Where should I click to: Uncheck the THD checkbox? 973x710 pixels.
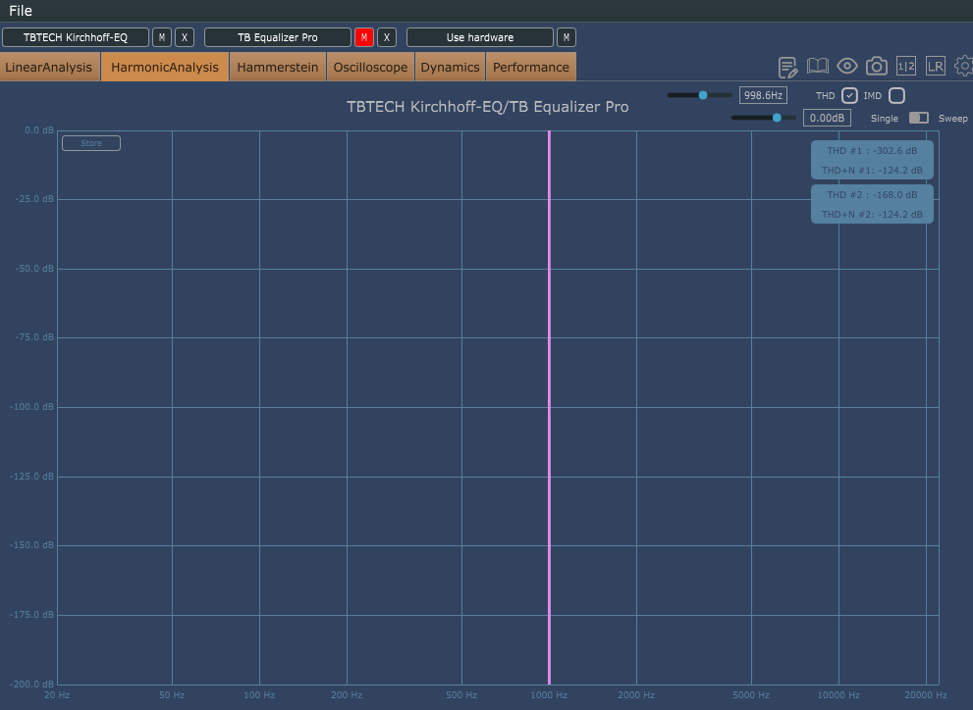click(x=850, y=95)
